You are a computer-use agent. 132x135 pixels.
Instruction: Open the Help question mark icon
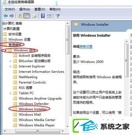point(43,16)
